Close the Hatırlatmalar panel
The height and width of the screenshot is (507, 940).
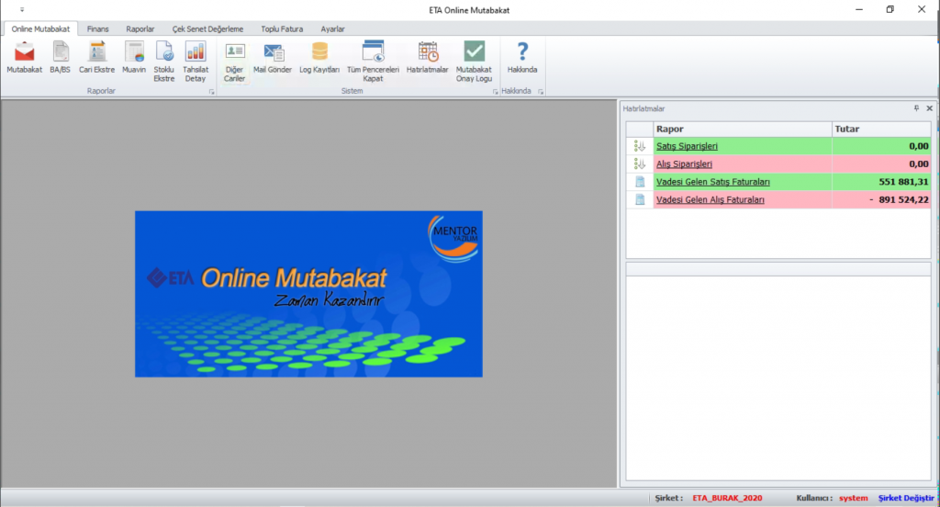pyautogui.click(x=929, y=108)
